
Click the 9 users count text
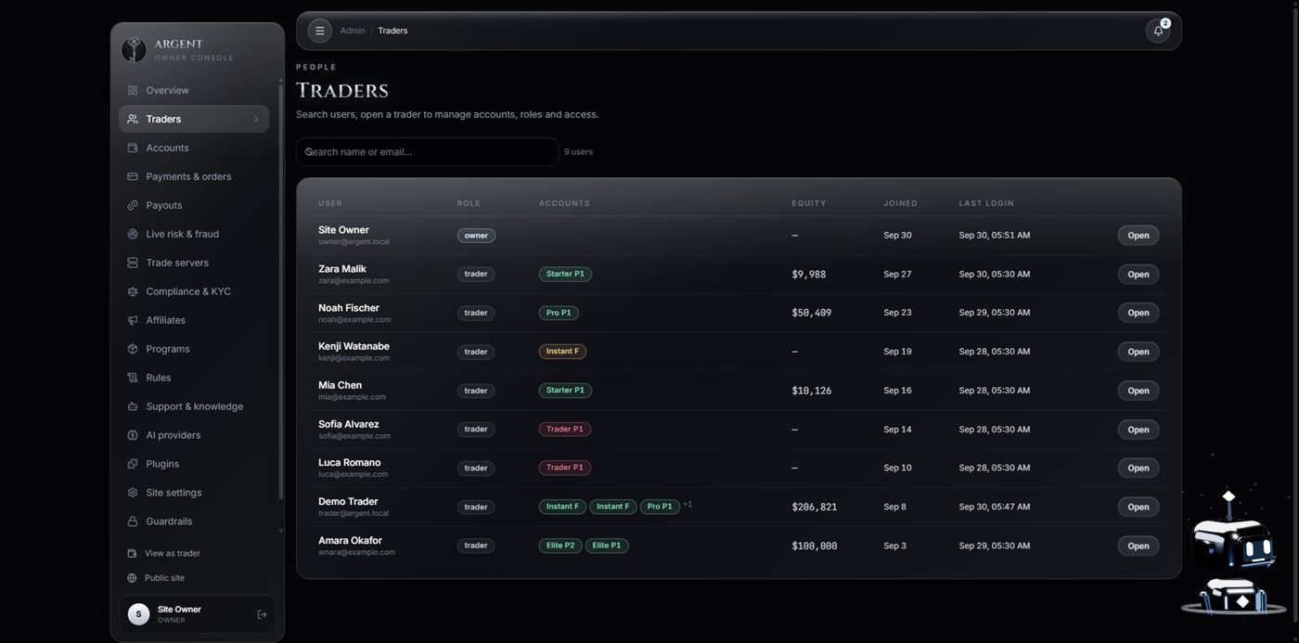(x=578, y=152)
